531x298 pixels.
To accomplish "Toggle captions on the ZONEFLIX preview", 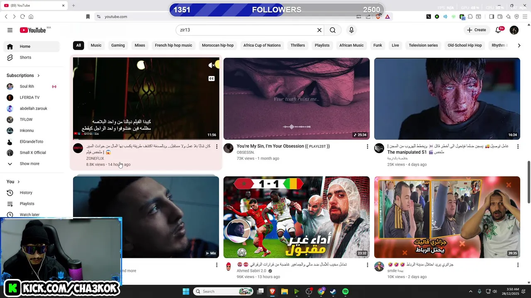I will click(212, 79).
